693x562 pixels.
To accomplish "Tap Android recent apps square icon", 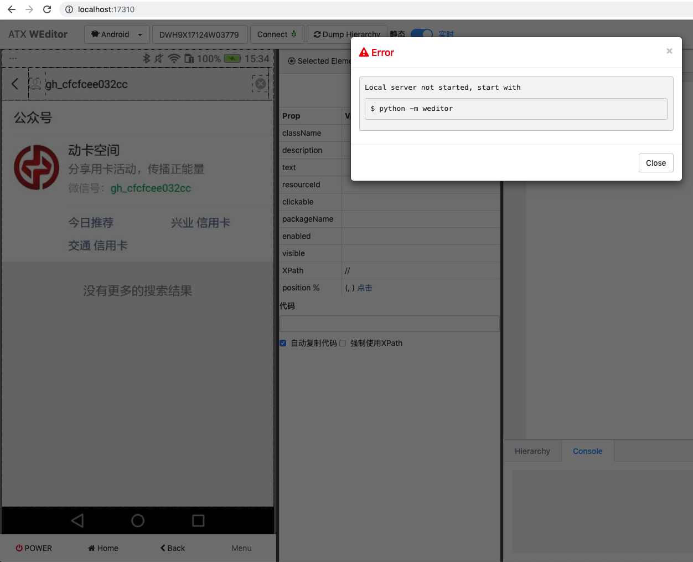I will coord(198,520).
